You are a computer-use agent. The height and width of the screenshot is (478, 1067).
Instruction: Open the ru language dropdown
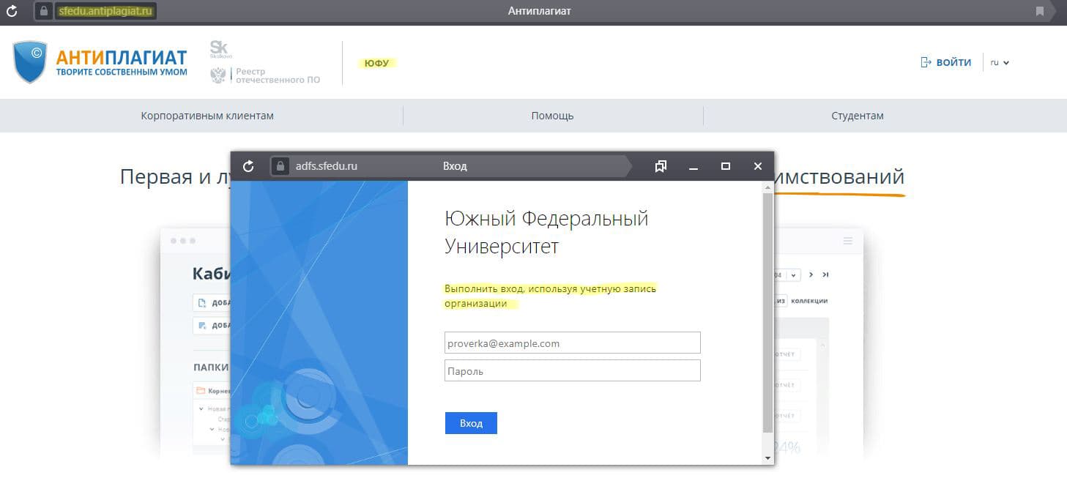click(1000, 62)
